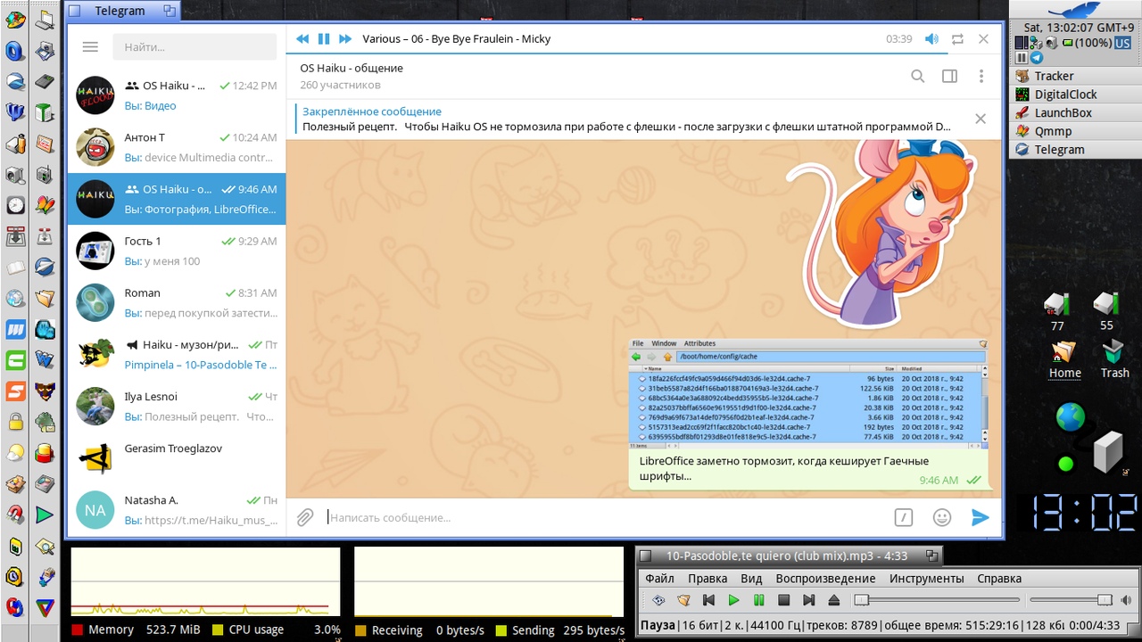Open Haiku - музон channel chat

tap(177, 354)
